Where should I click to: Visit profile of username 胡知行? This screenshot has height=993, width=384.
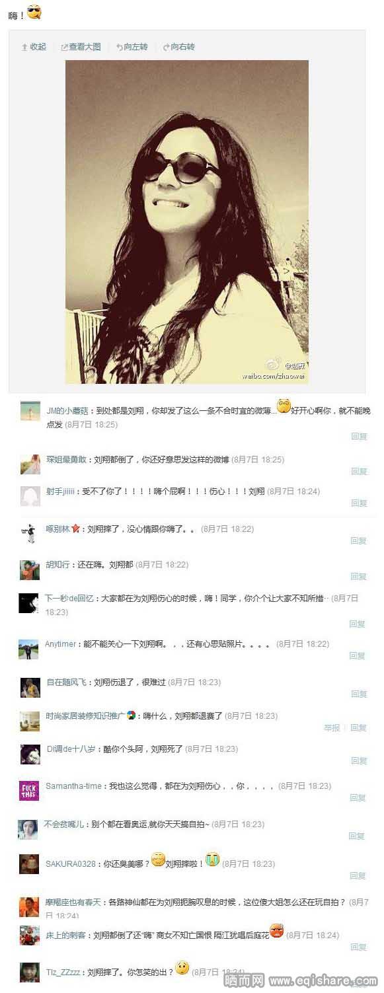[58, 565]
